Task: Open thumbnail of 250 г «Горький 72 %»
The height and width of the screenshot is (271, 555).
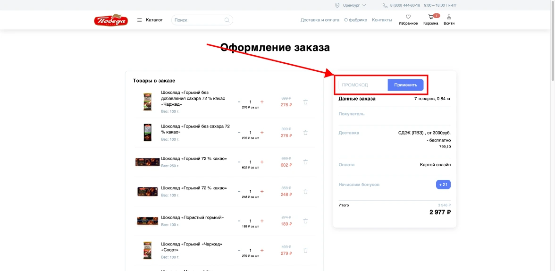Action: 148,162
